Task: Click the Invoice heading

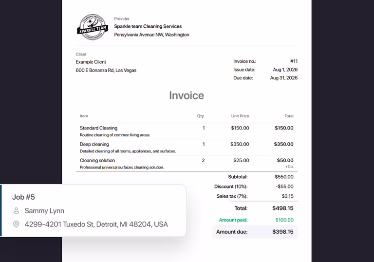Action: 187,95
